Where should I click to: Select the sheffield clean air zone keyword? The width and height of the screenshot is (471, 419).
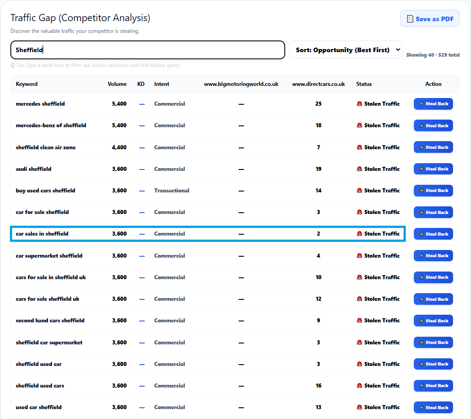(45, 147)
